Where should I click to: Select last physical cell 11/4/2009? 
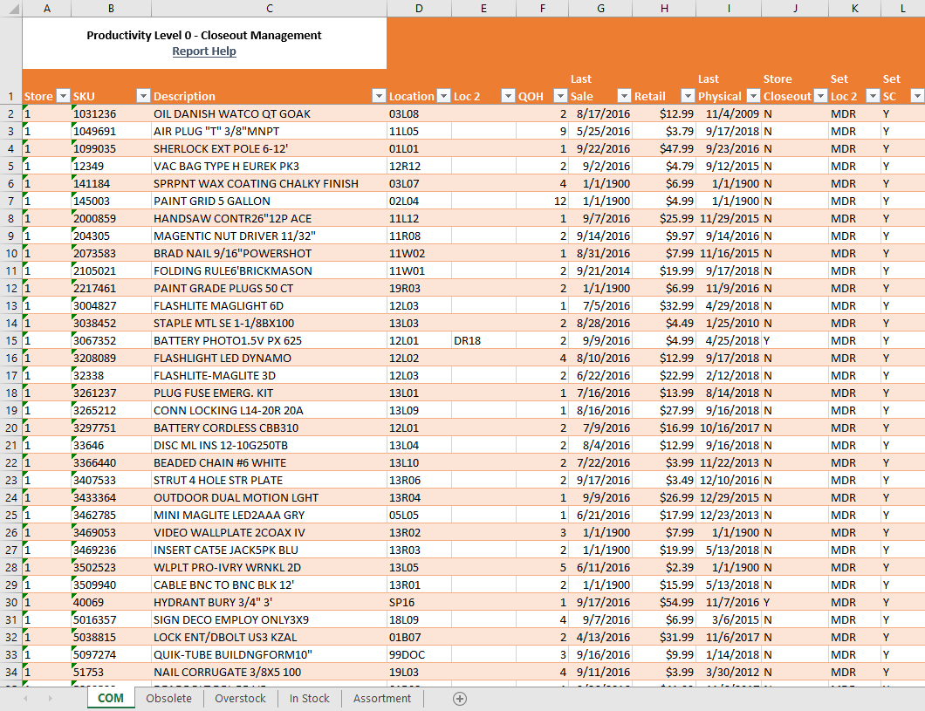(730, 113)
